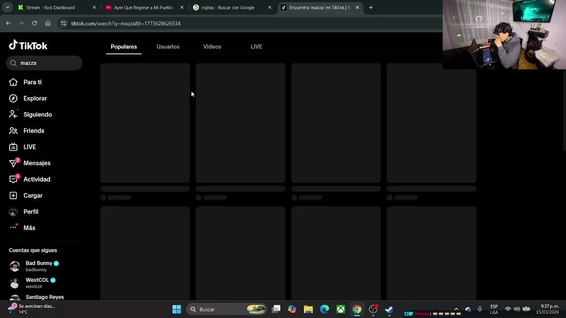Open the volume speaker tray icon

click(x=516, y=309)
